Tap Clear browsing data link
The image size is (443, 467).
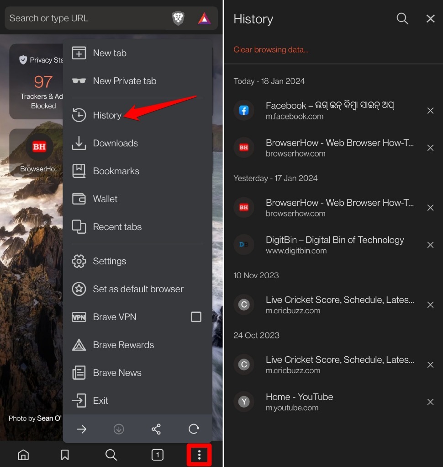pos(271,49)
